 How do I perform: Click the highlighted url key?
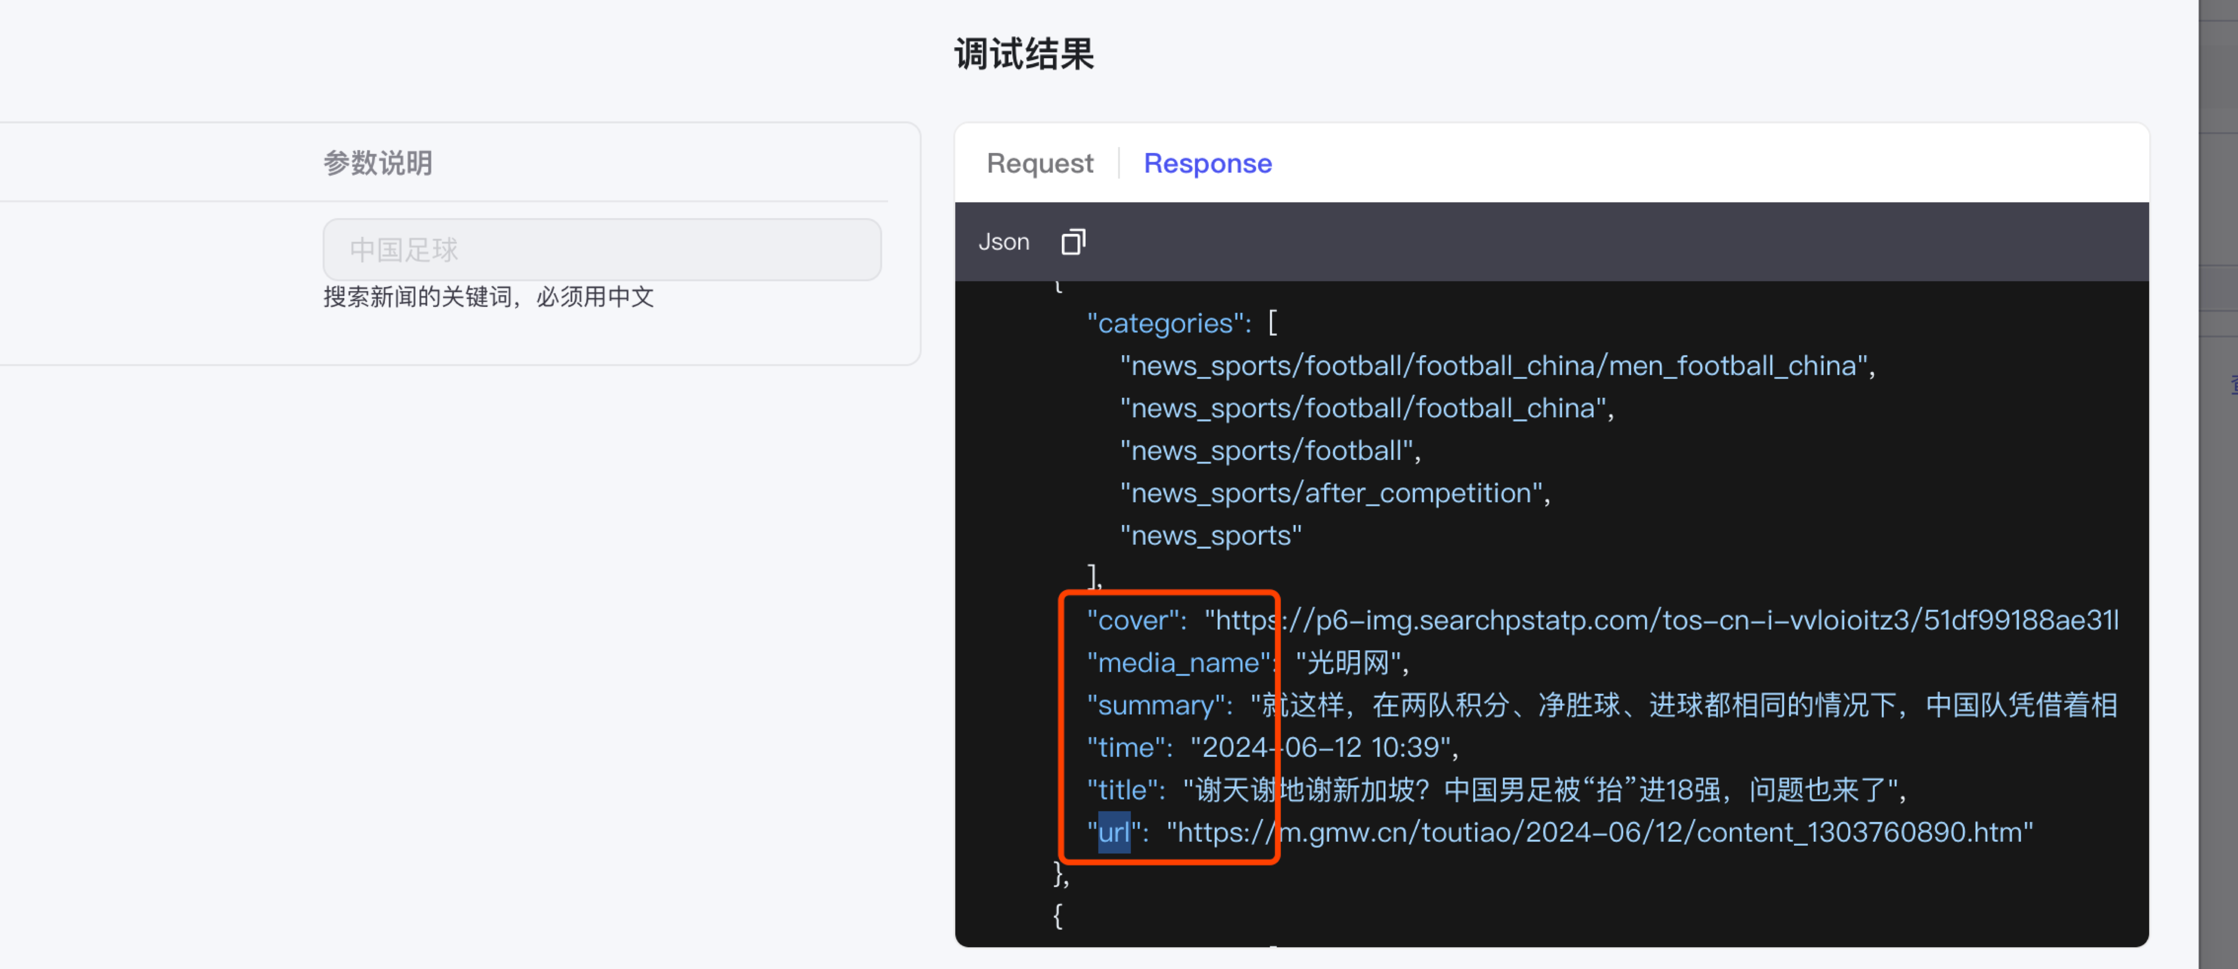click(1114, 832)
